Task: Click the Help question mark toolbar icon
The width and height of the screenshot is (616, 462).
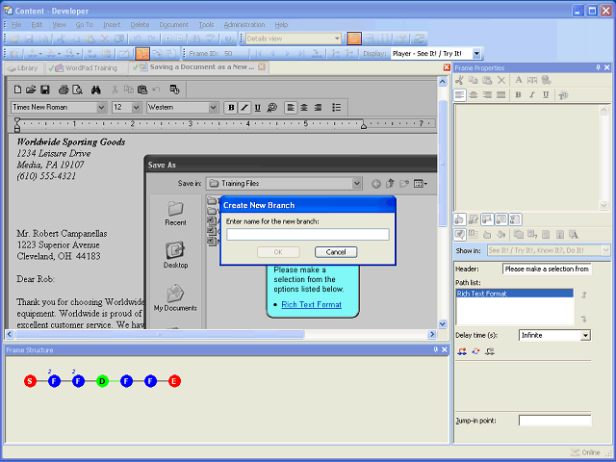Action: [x=229, y=38]
